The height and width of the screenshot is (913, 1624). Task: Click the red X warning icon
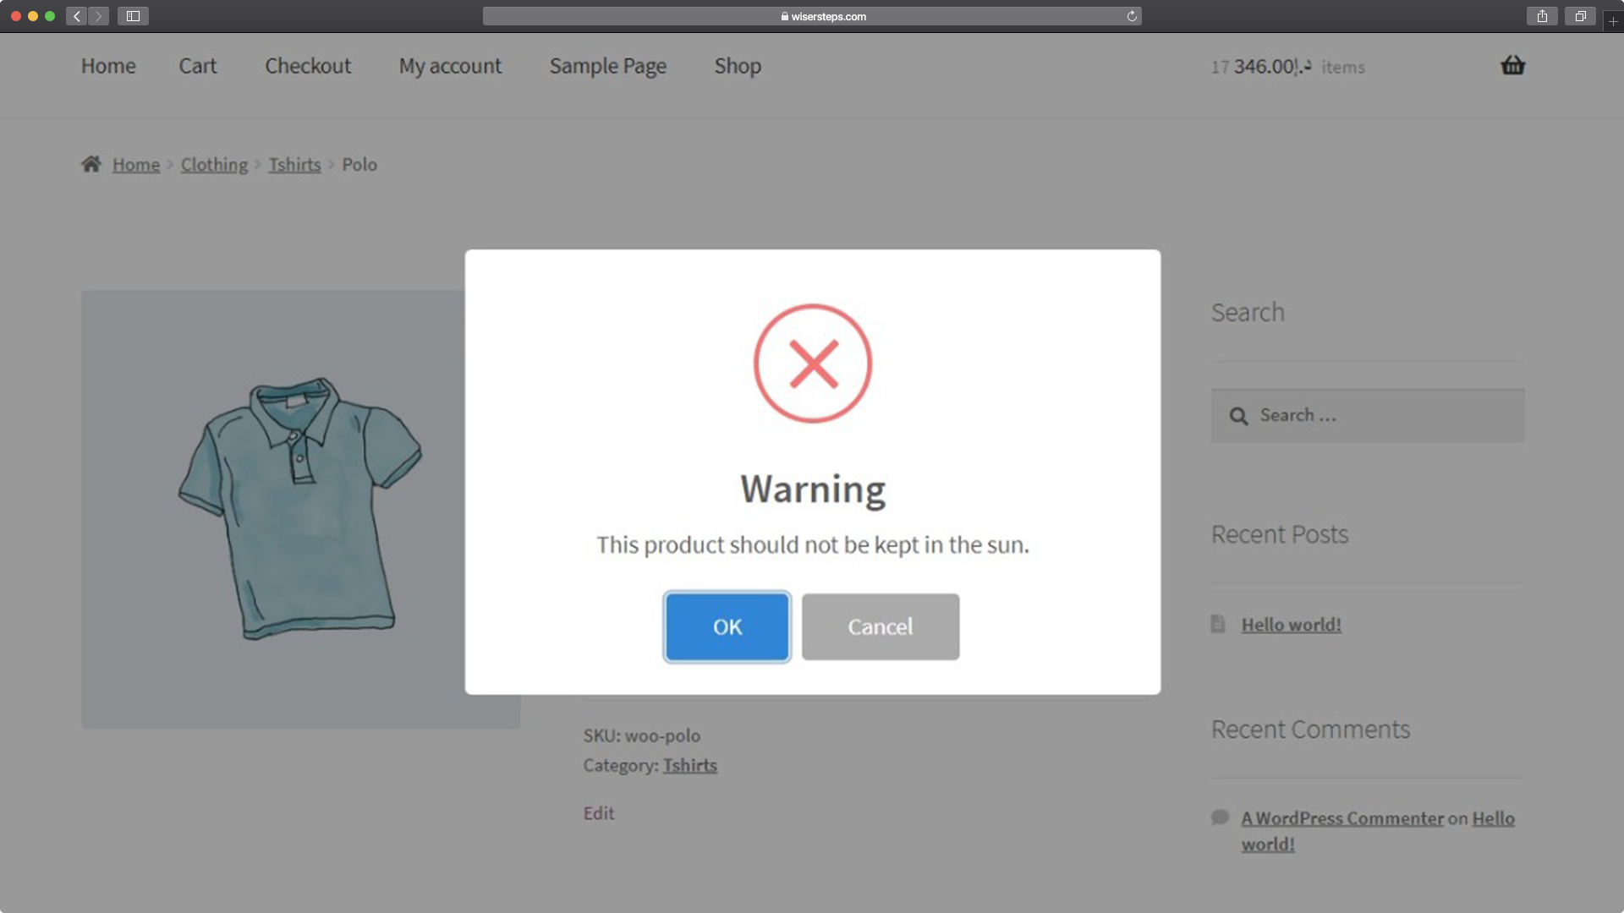pos(813,364)
